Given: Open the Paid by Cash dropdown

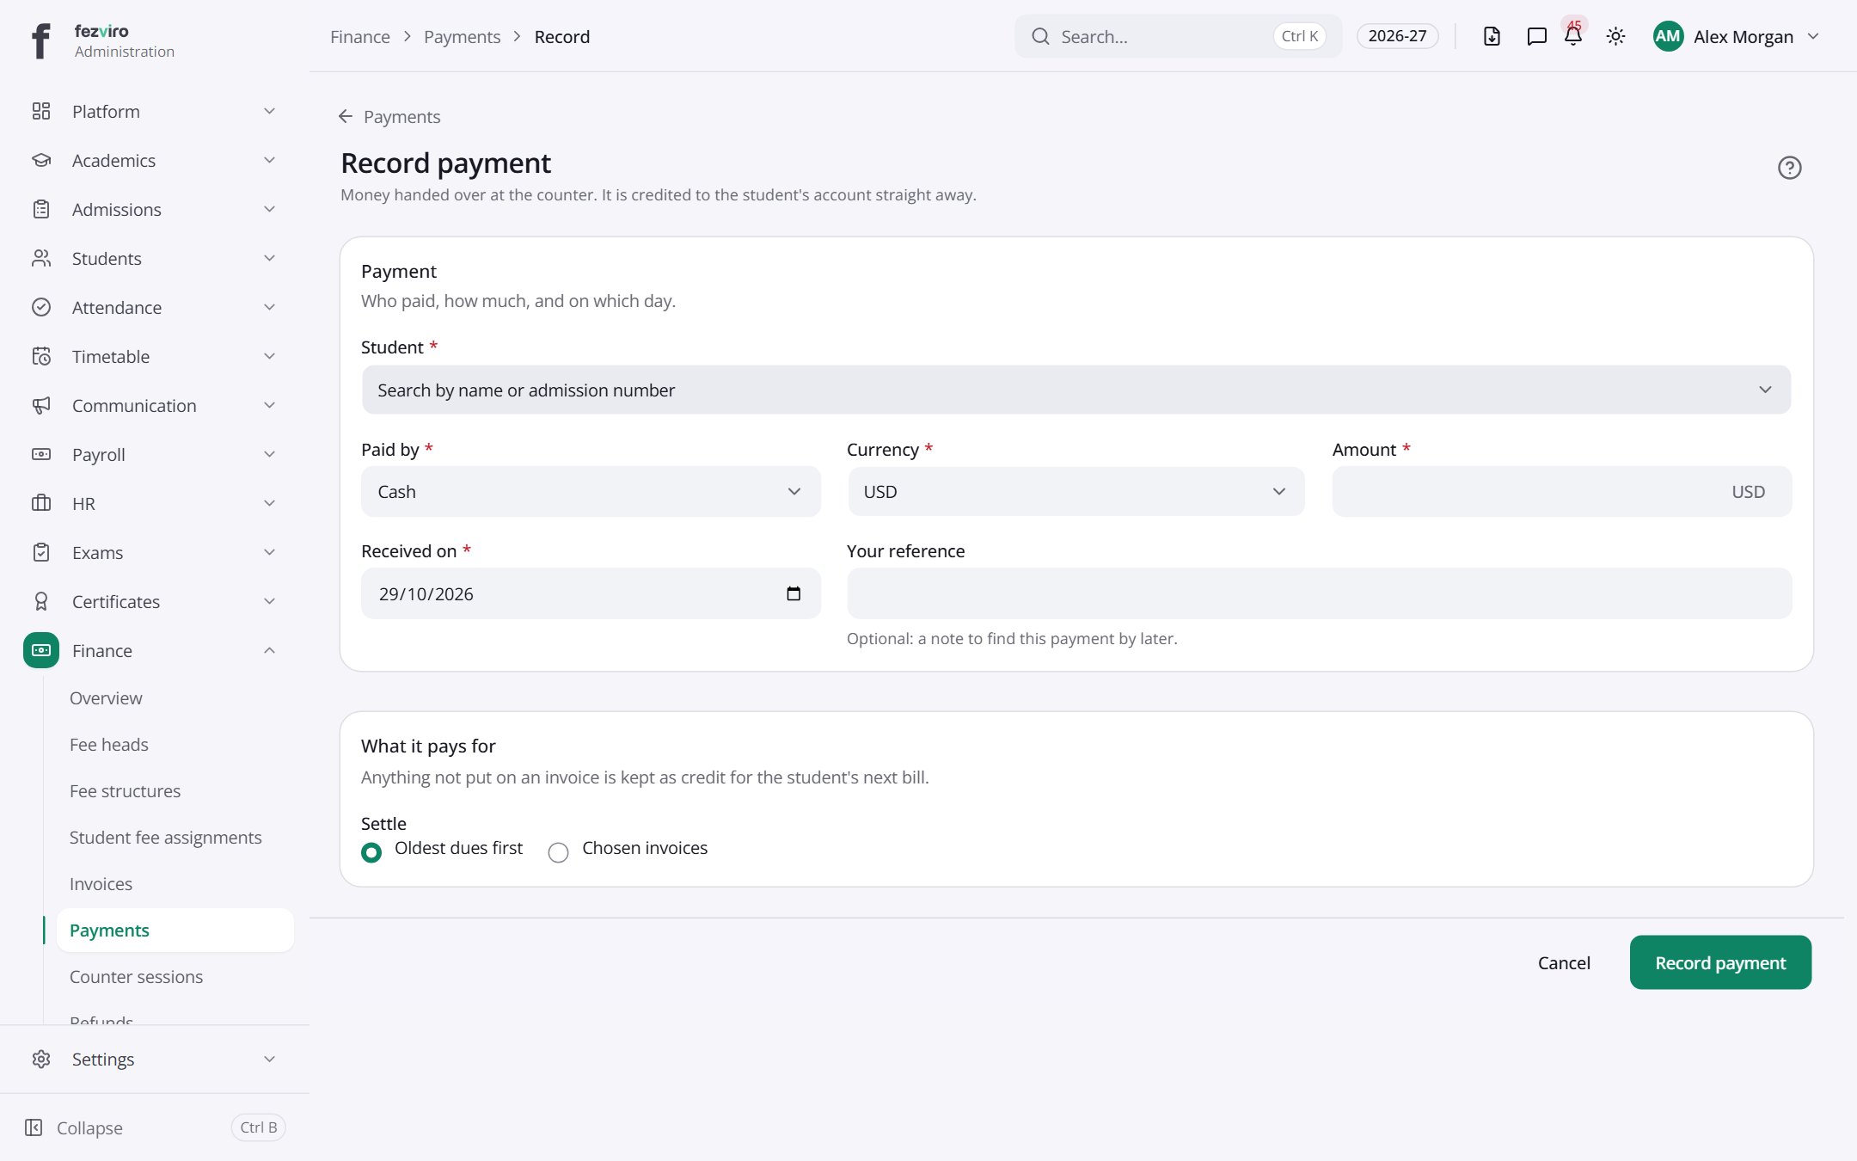Looking at the screenshot, I should 591,492.
